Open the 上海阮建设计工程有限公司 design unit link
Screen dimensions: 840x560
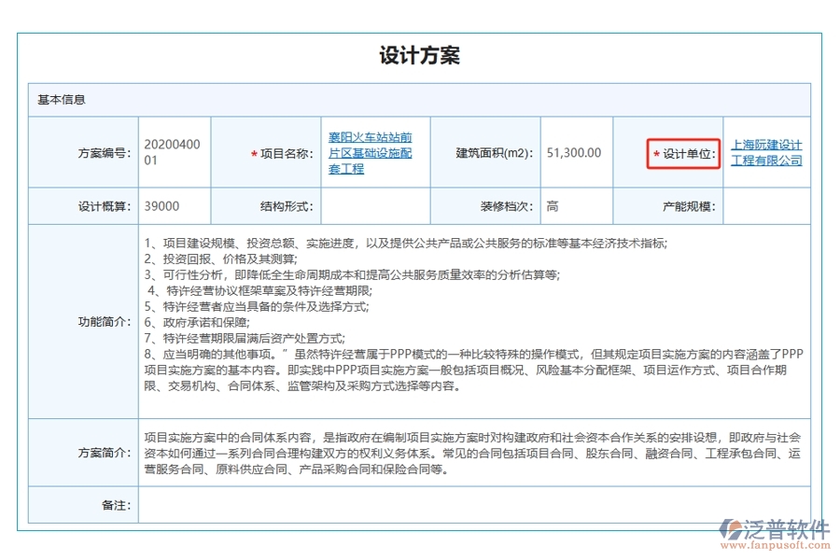(x=768, y=152)
